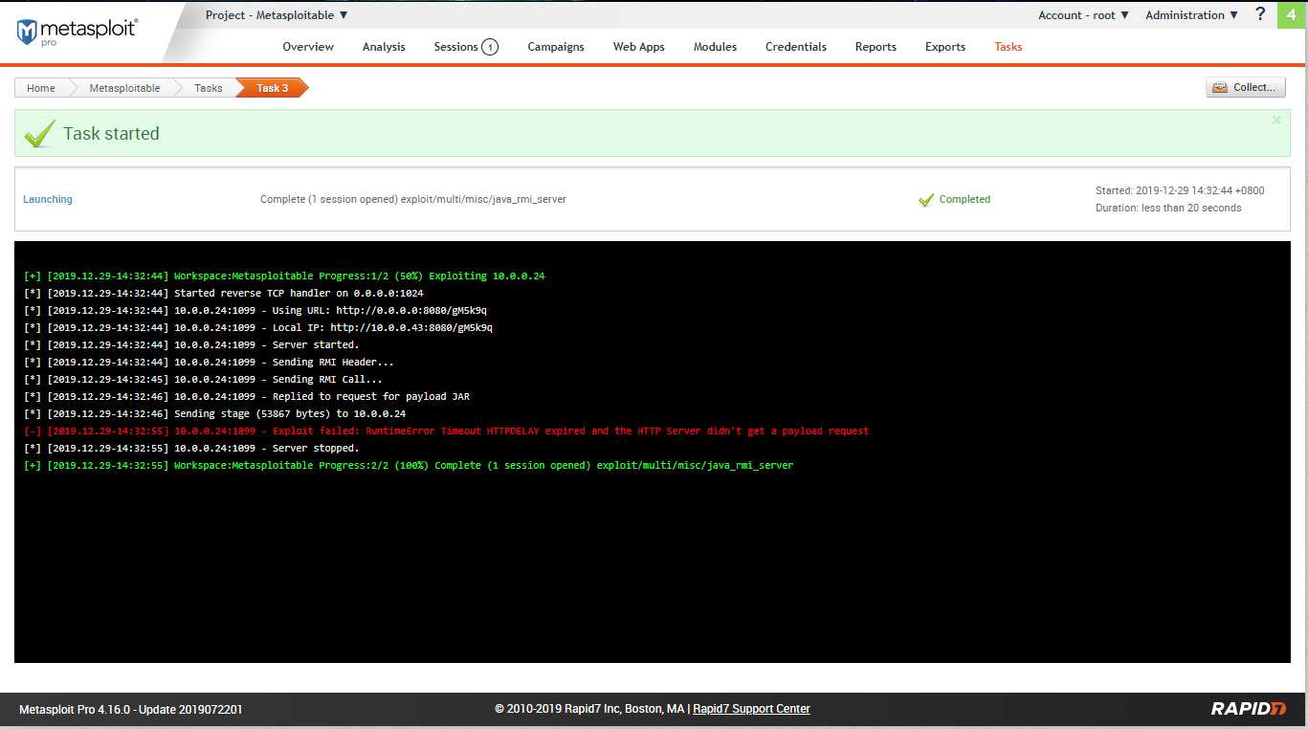The height and width of the screenshot is (729, 1308).
Task: Open the help question mark icon
Action: click(x=1260, y=14)
